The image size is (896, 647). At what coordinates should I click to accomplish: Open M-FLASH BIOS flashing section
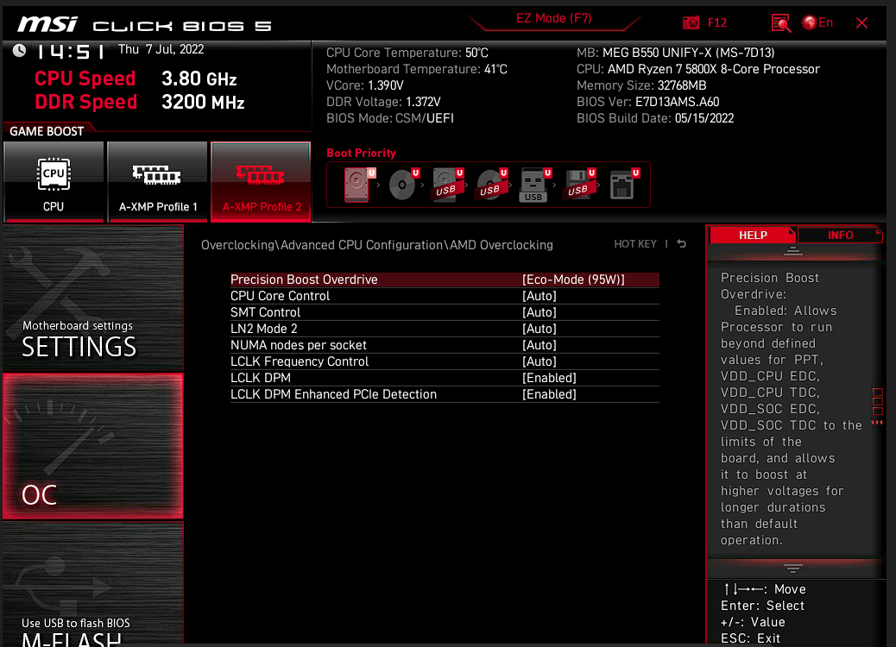(x=93, y=585)
